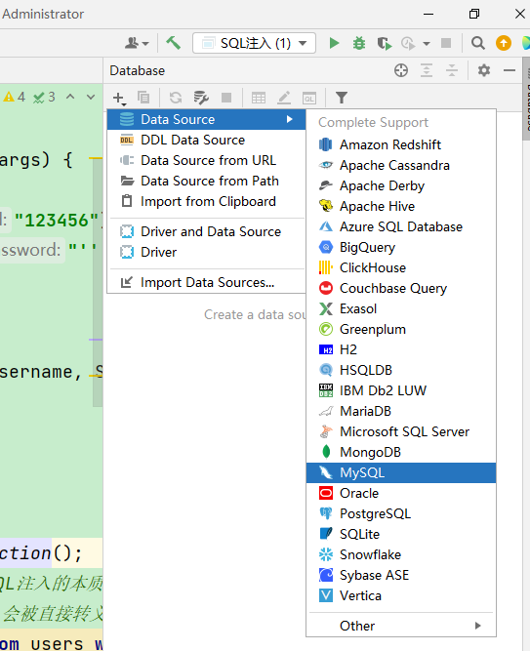Select IBM Db2 LUW
Viewport: 530px width, 651px height.
click(x=401, y=390)
